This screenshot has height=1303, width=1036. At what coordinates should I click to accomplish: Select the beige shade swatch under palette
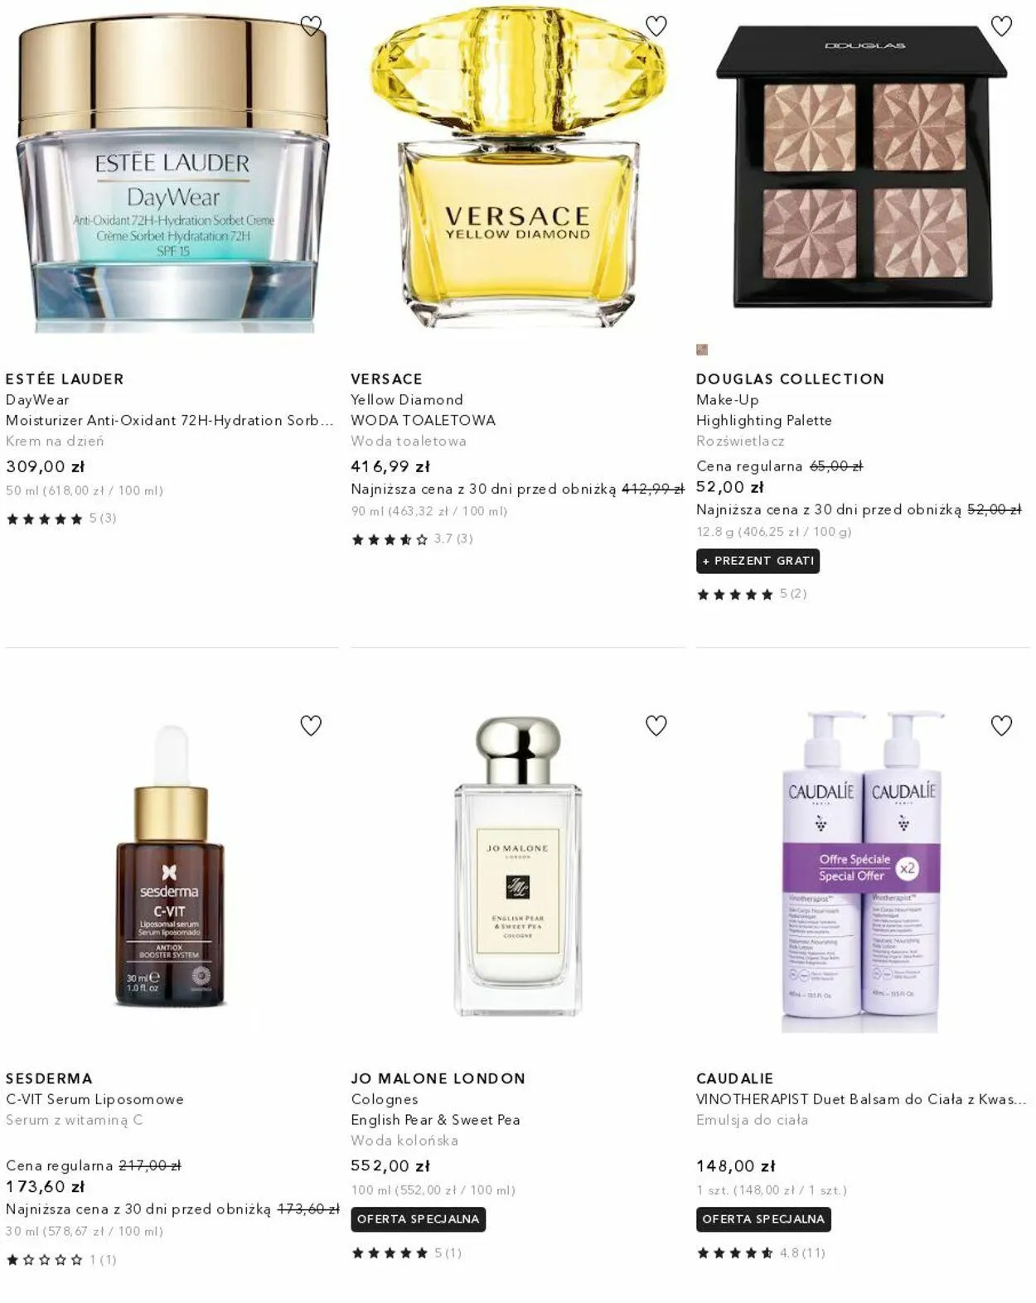tap(702, 350)
